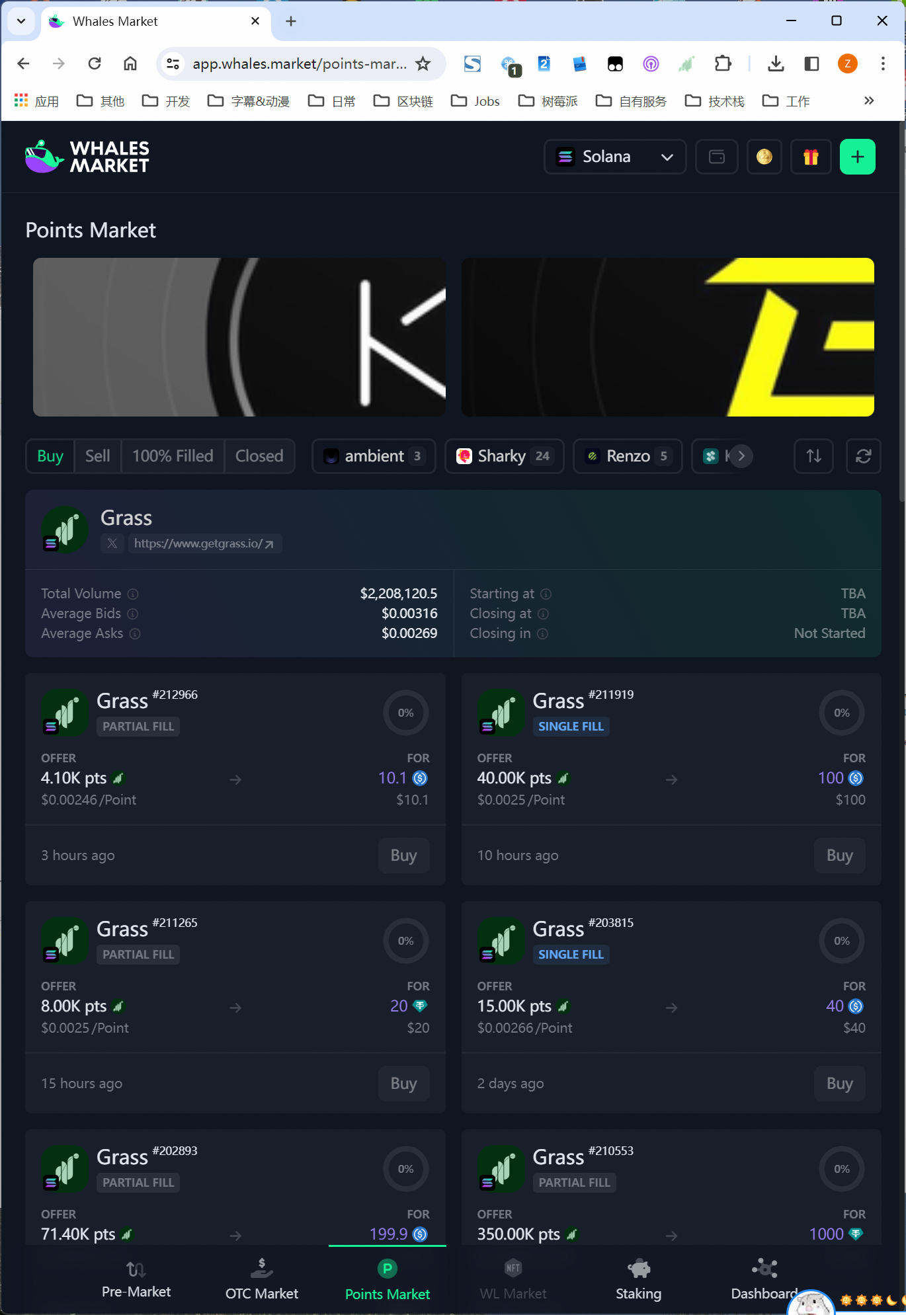Refresh the offers list with reload icon
This screenshot has width=906, height=1315.
click(x=863, y=456)
